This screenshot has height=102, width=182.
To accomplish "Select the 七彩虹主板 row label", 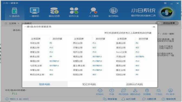I will pos(36,66).
